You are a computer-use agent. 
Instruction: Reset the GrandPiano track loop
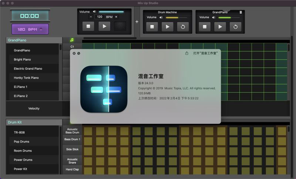235,27
